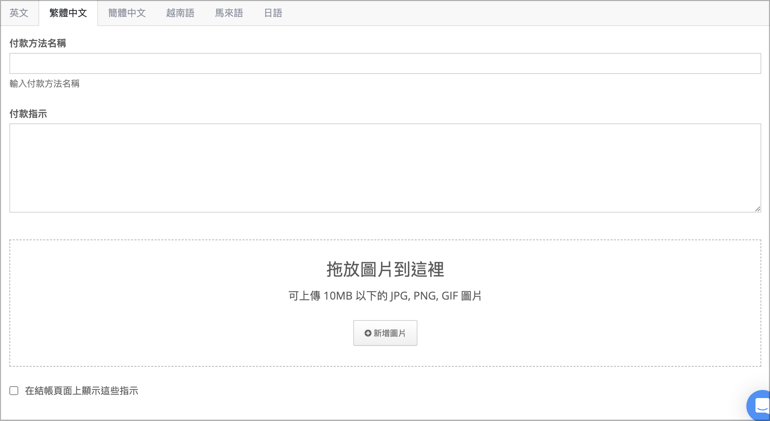Click the 可上傳 10MB 以下的 JPG, PNG, GIF 圖片 text
770x421 pixels.
pyautogui.click(x=385, y=296)
